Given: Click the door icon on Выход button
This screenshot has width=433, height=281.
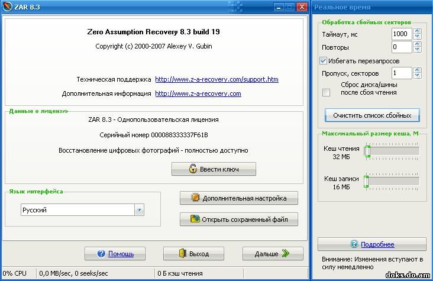Looking at the screenshot, I should click(183, 253).
